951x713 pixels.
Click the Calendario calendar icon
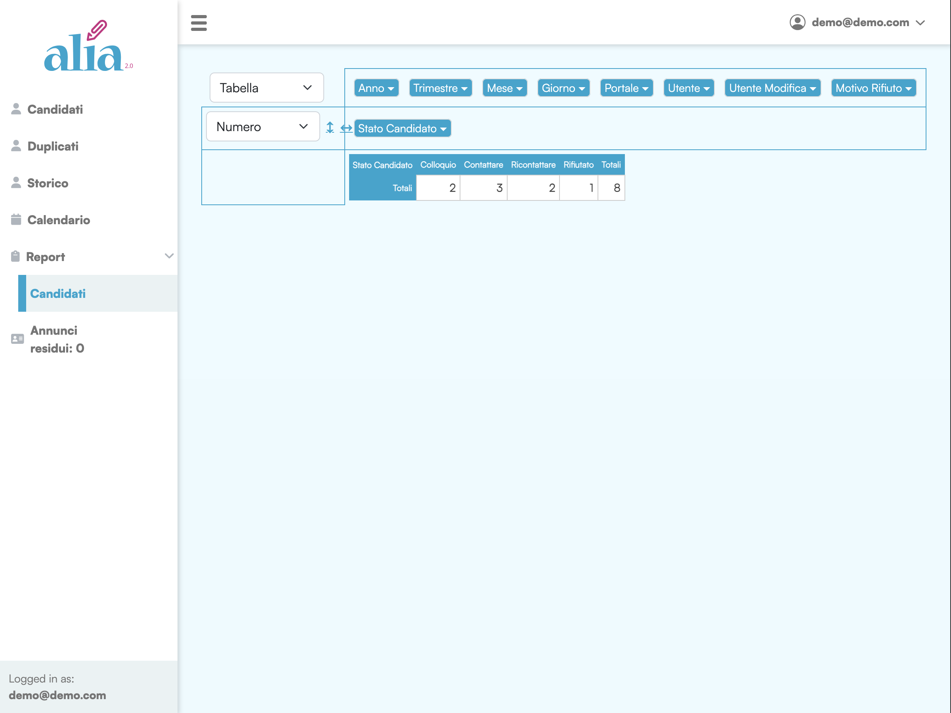click(x=16, y=219)
